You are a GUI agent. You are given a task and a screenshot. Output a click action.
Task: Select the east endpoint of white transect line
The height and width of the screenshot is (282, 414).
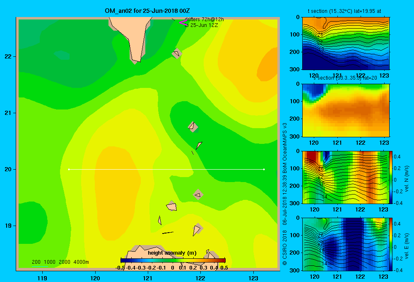coord(264,169)
